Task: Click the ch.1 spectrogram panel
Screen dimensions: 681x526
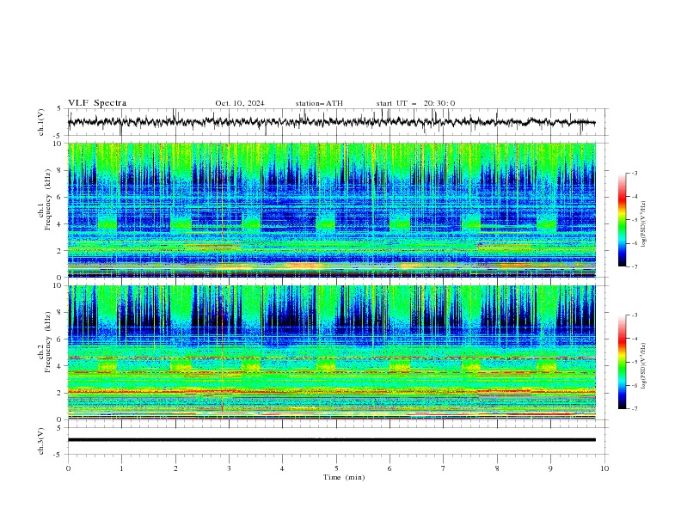Action: [331, 210]
